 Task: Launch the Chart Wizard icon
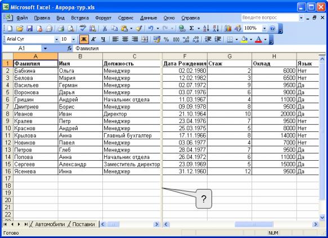point(228,28)
